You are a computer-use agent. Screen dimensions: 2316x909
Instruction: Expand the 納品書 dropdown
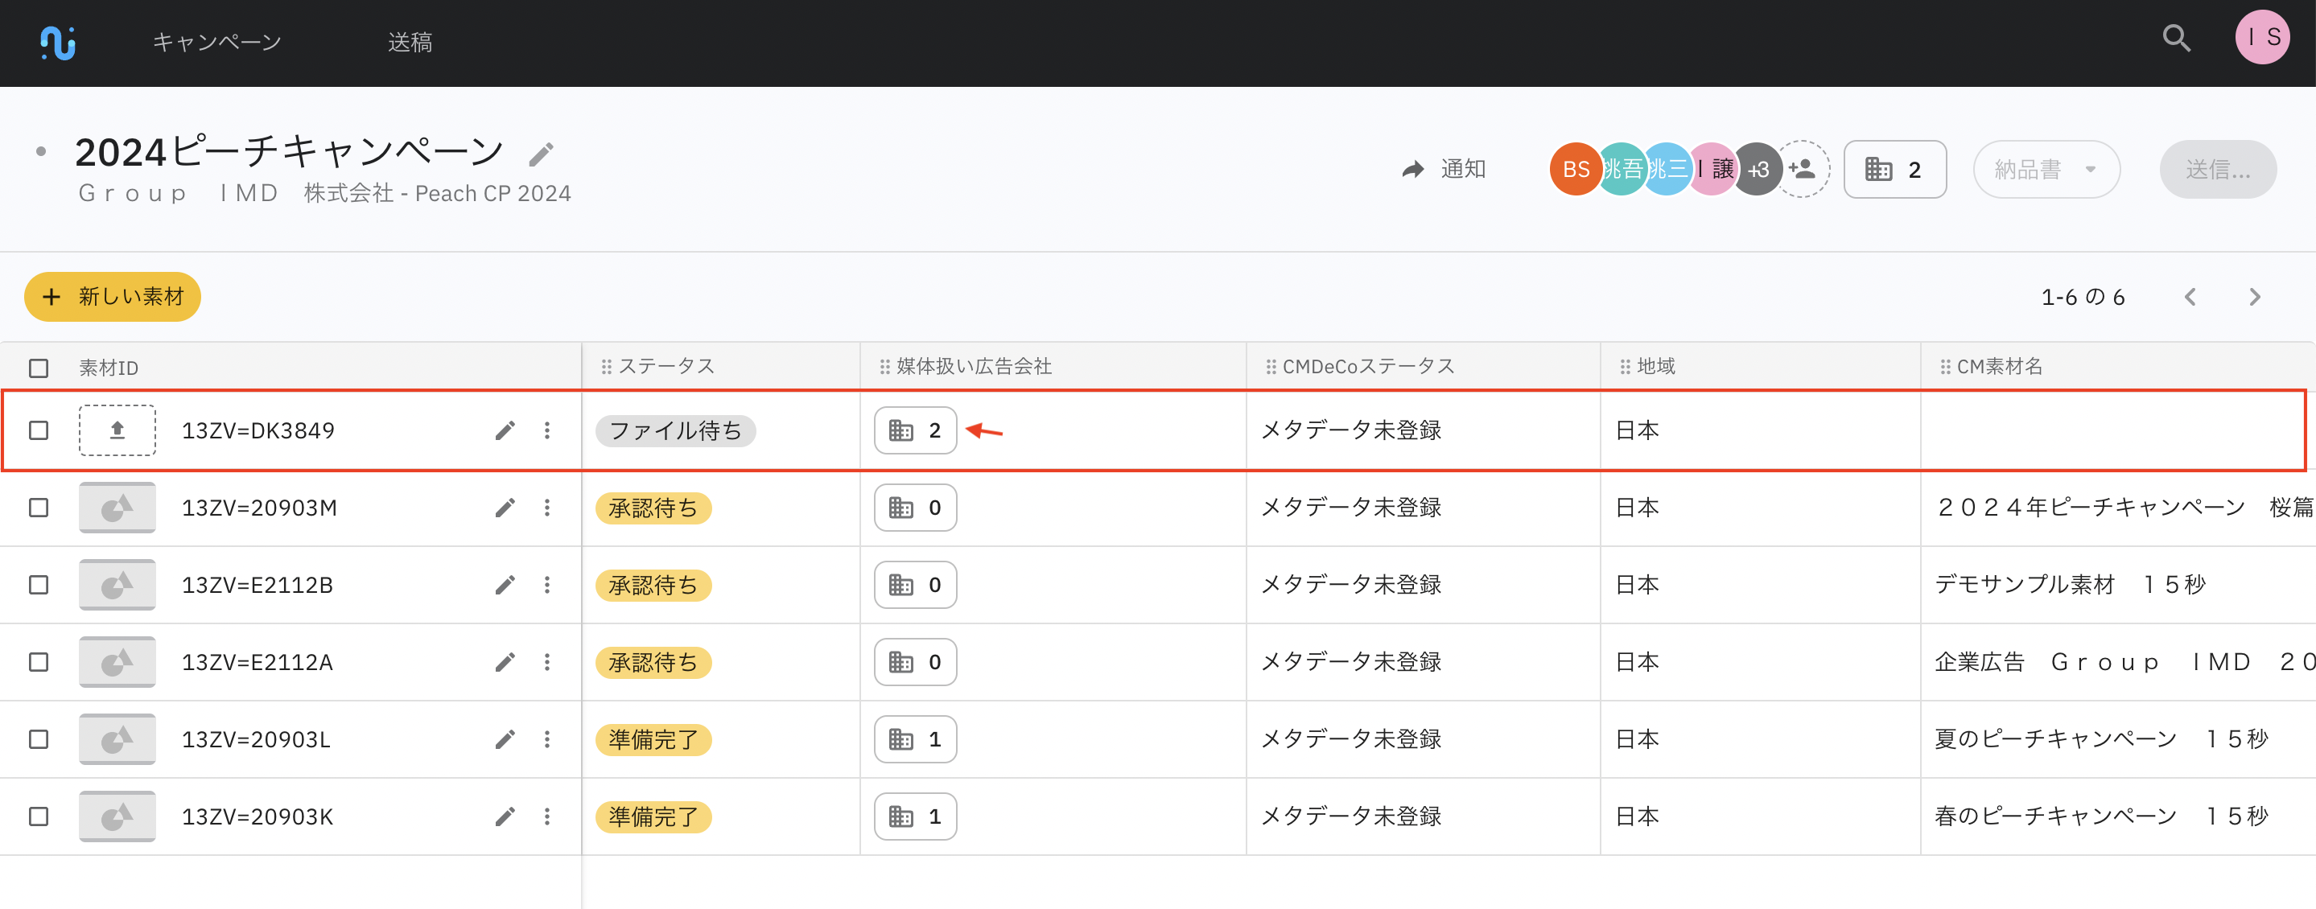(2046, 169)
